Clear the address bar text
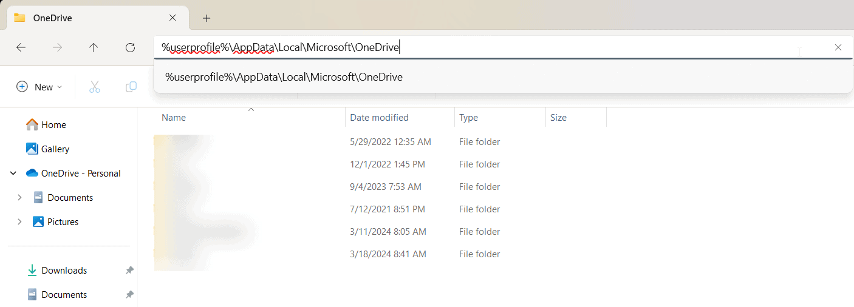The height and width of the screenshot is (307, 854). pos(838,47)
